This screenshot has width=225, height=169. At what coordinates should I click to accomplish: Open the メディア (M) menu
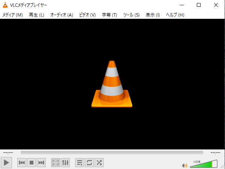click(x=12, y=15)
